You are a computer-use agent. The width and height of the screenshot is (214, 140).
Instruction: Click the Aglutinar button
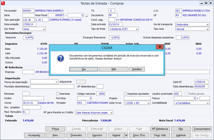181,135
